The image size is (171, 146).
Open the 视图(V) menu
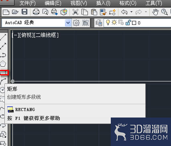(x=79, y=3)
